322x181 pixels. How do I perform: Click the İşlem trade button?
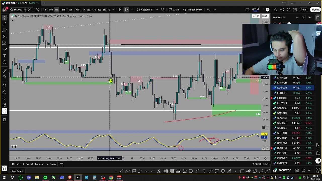point(304,10)
